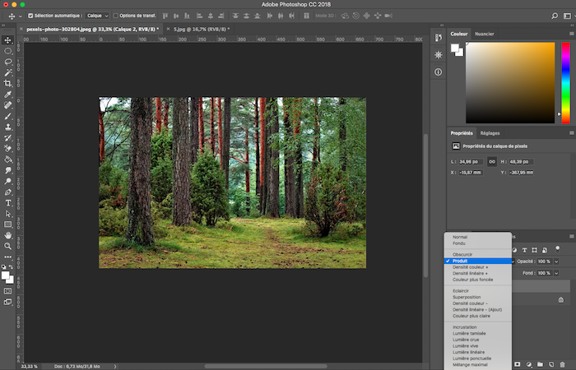576x370 pixels.
Task: Toggle Sélection automatique checkbox
Action: click(30, 16)
